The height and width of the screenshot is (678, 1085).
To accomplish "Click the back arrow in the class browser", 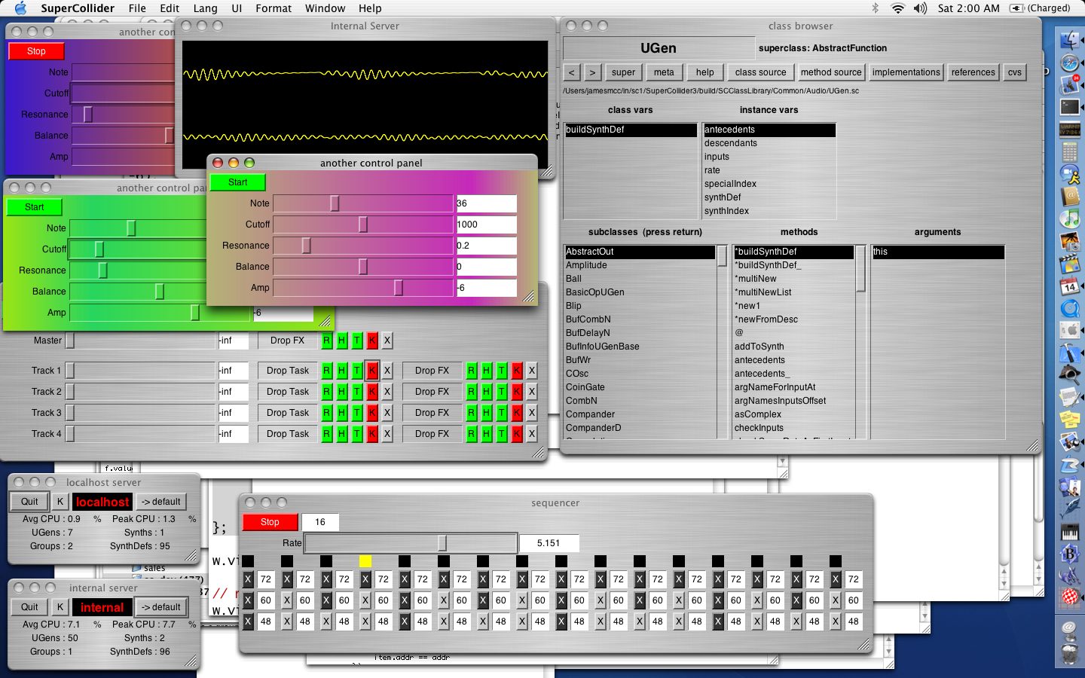I will [572, 72].
